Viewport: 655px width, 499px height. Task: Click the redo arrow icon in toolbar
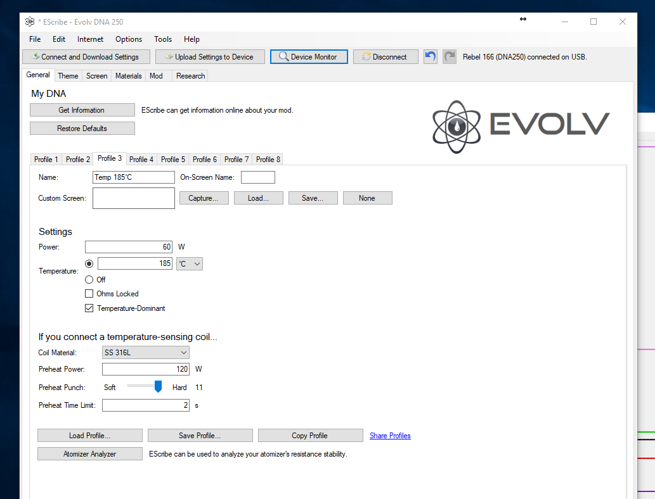click(x=450, y=56)
